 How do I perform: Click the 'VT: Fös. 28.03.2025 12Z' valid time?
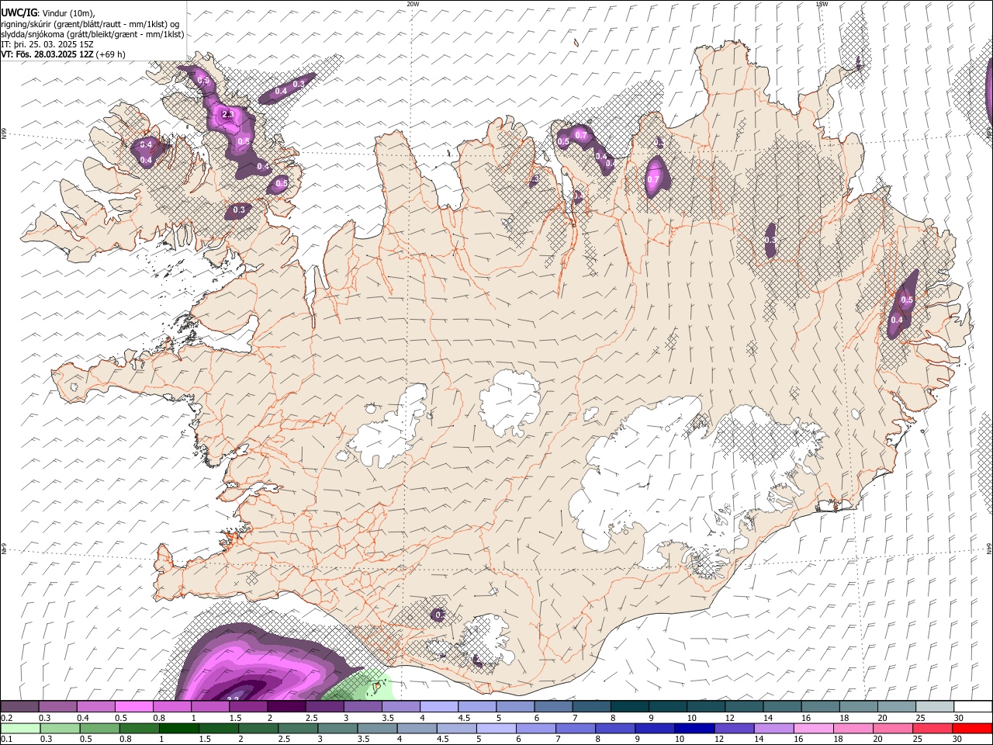[47, 54]
